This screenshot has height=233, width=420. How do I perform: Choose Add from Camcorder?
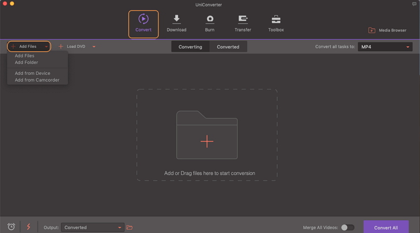click(37, 80)
